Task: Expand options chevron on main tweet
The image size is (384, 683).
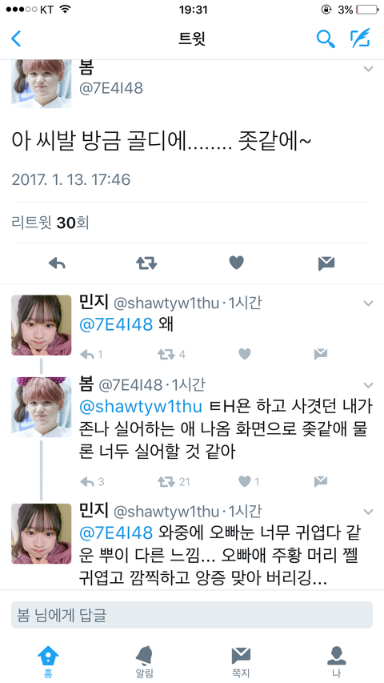Action: click(x=368, y=69)
